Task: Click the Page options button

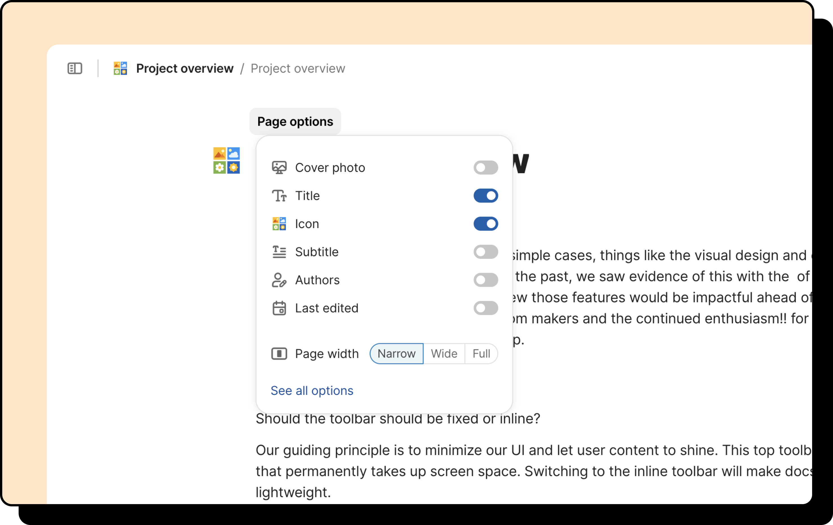Action: [x=295, y=121]
